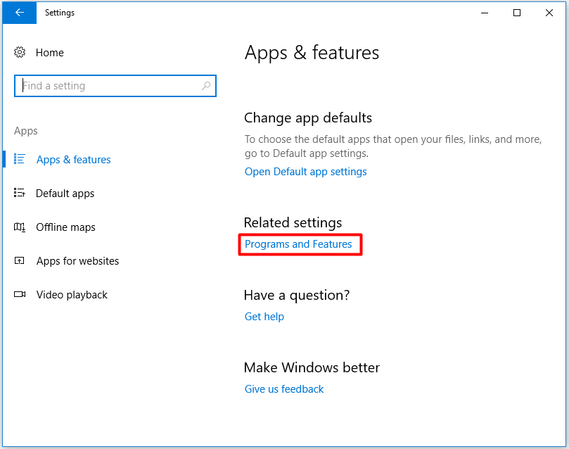
Task: Click the Apps & features list icon
Action: [x=20, y=160]
